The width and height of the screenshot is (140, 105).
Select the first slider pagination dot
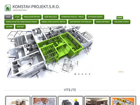click(x=75, y=74)
